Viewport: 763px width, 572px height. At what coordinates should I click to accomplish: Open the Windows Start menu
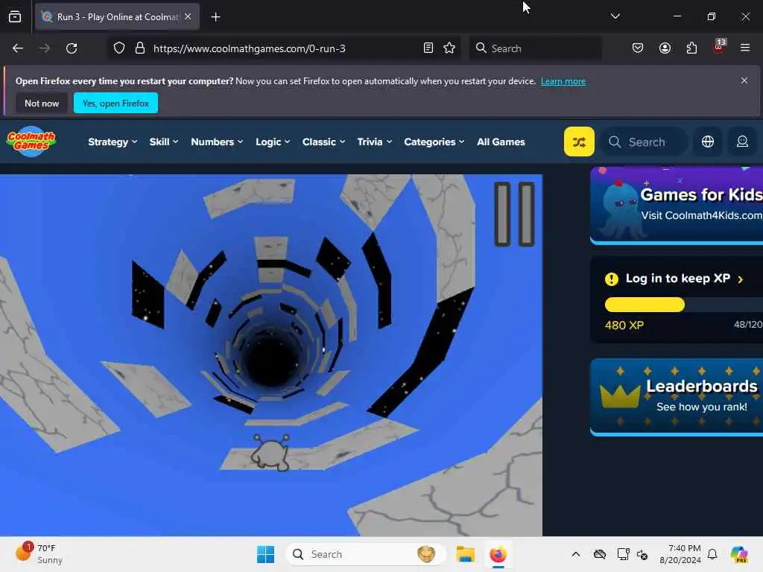point(265,554)
